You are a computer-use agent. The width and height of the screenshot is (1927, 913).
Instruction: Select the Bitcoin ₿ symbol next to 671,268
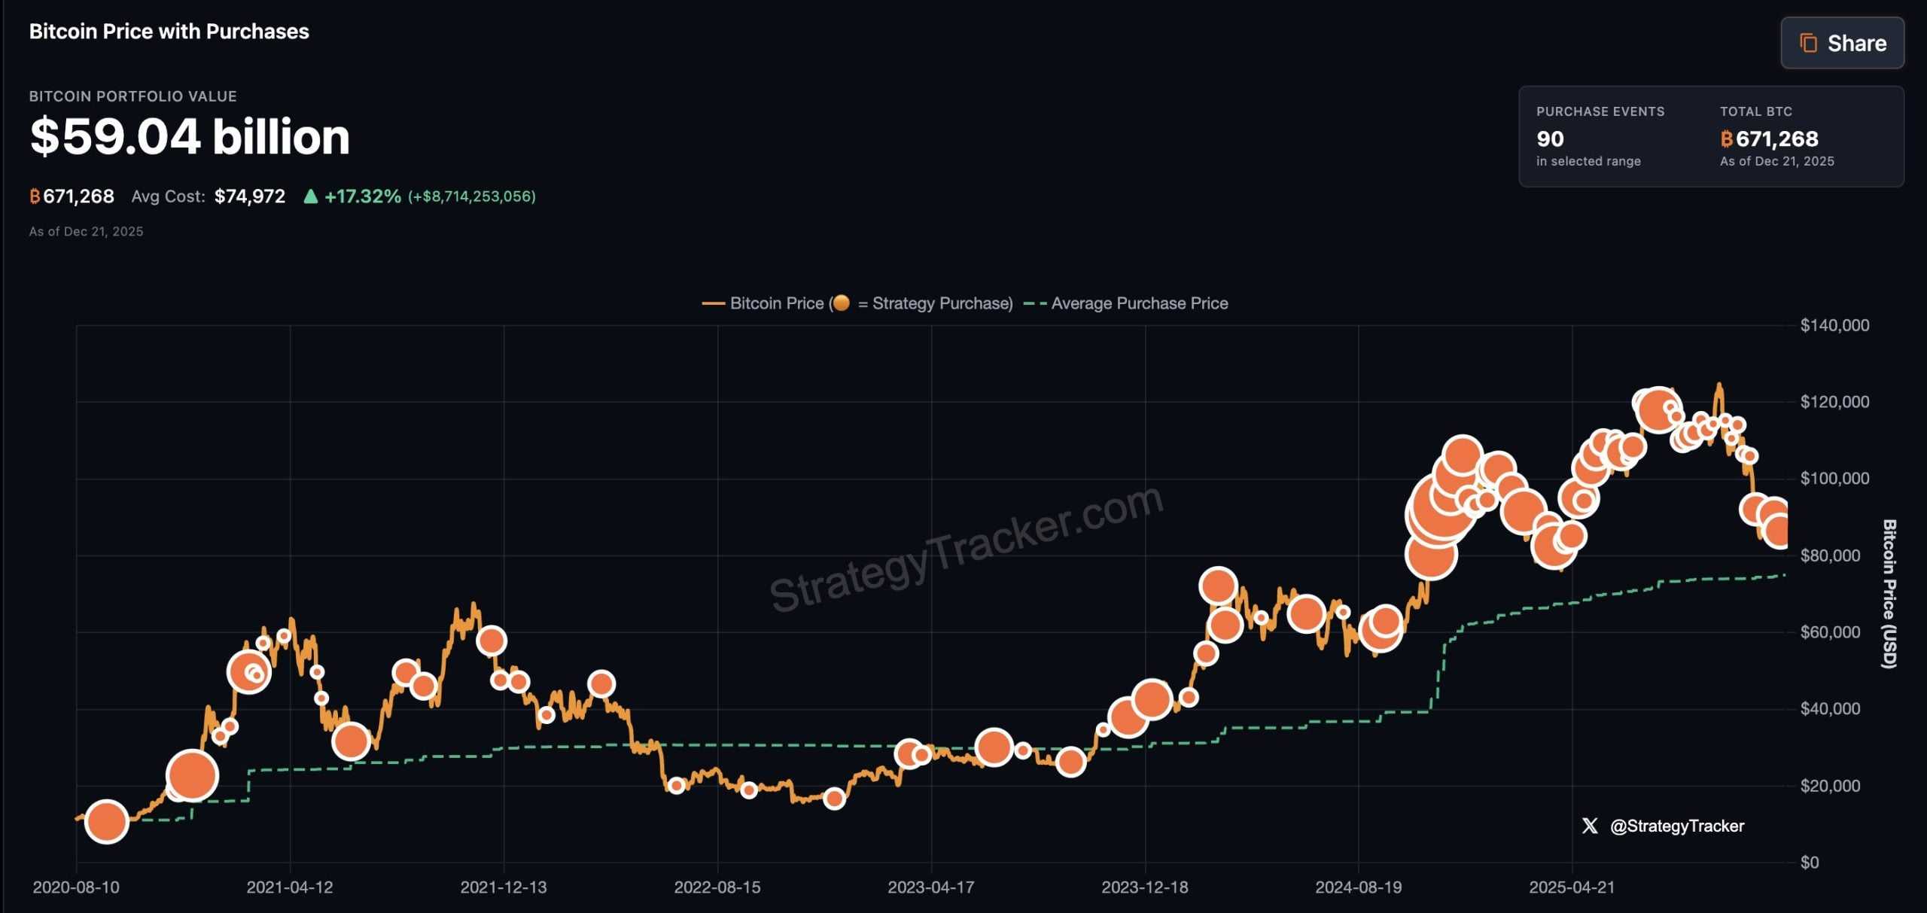tap(33, 196)
